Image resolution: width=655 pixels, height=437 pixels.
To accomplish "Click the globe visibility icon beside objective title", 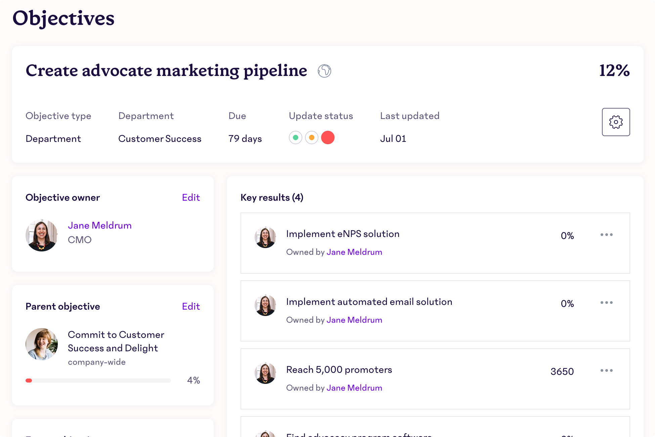I will tap(324, 71).
